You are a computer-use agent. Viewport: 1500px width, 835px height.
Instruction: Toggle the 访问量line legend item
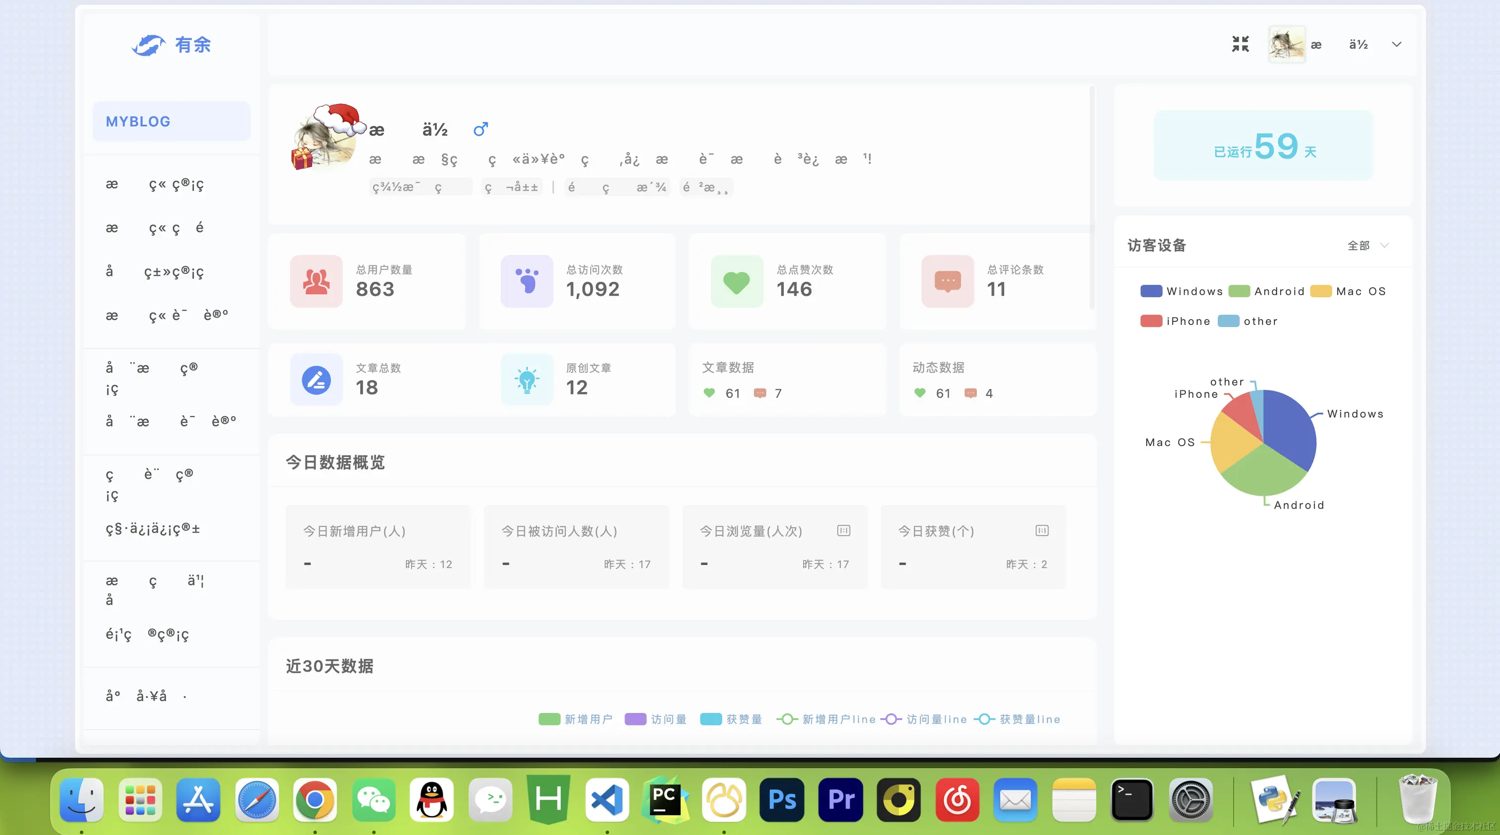(x=924, y=719)
